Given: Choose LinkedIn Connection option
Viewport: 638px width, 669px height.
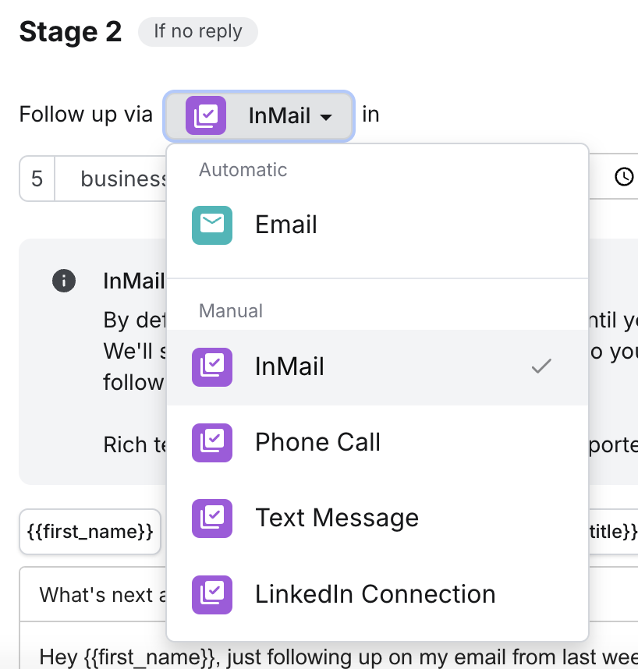Looking at the screenshot, I should pyautogui.click(x=377, y=594).
